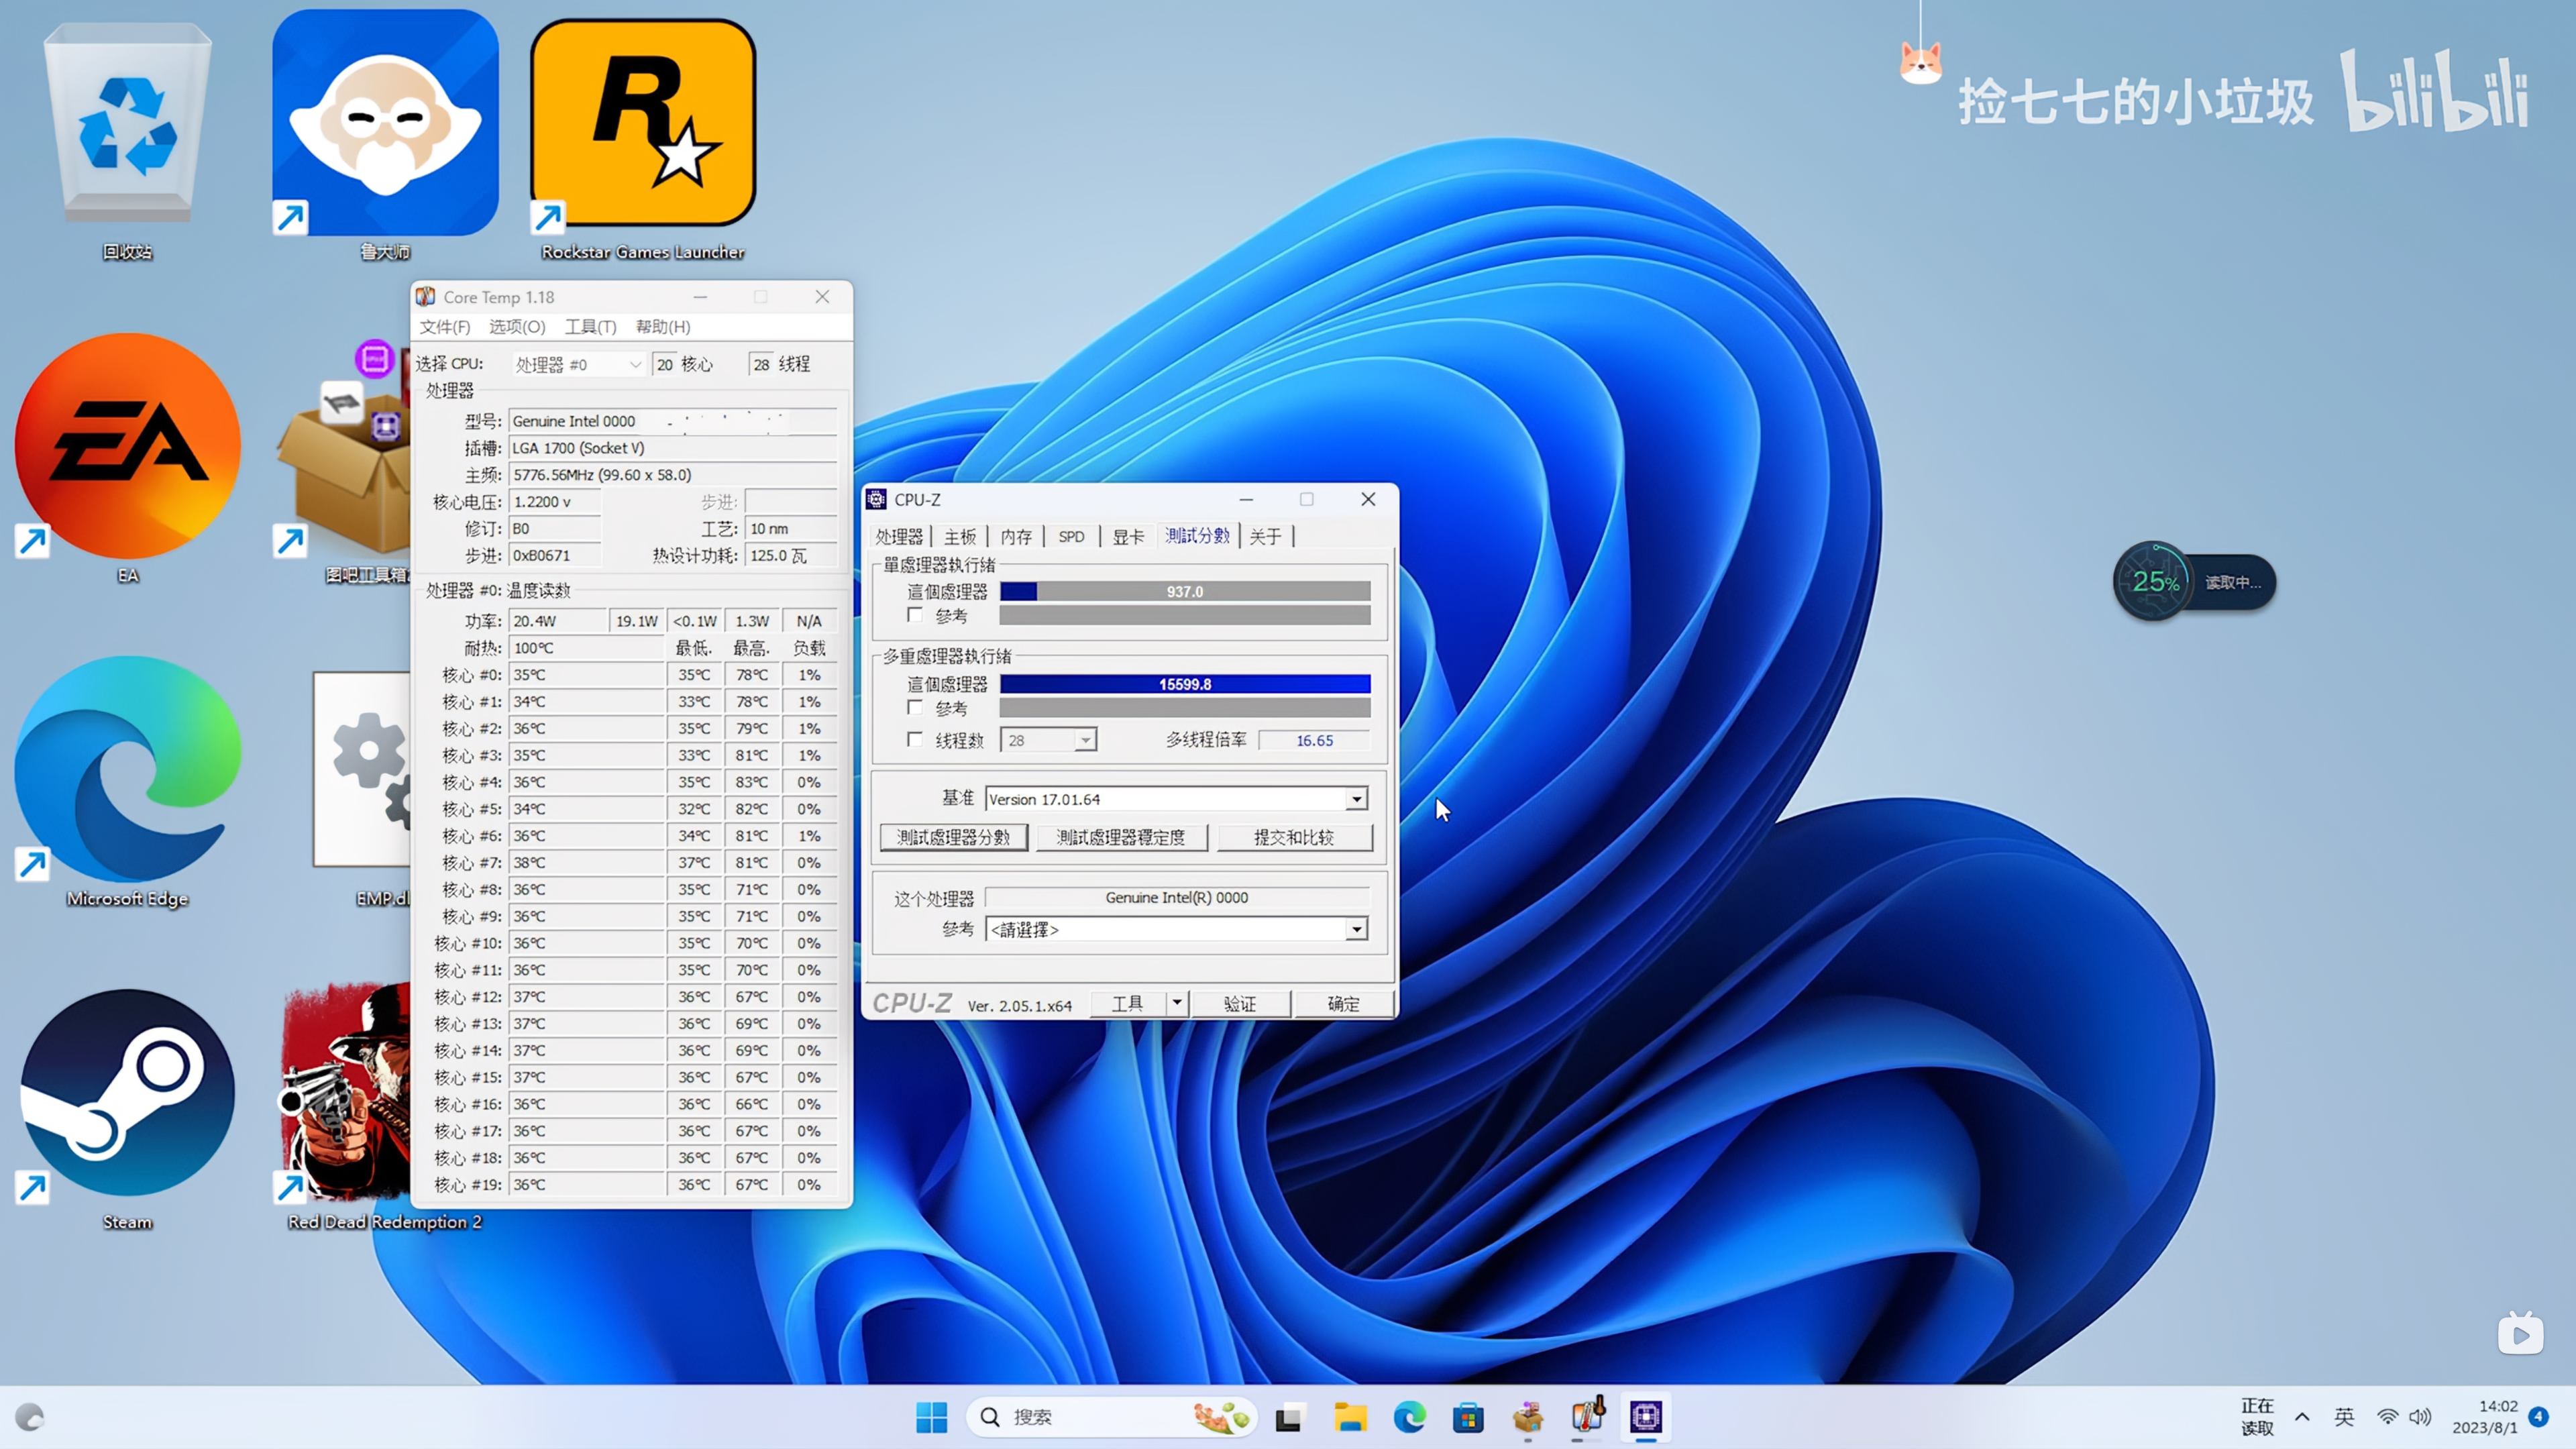The height and width of the screenshot is (1449, 2576).
Task: Switch to CPU-Z 关于 tab
Action: [x=1265, y=537]
